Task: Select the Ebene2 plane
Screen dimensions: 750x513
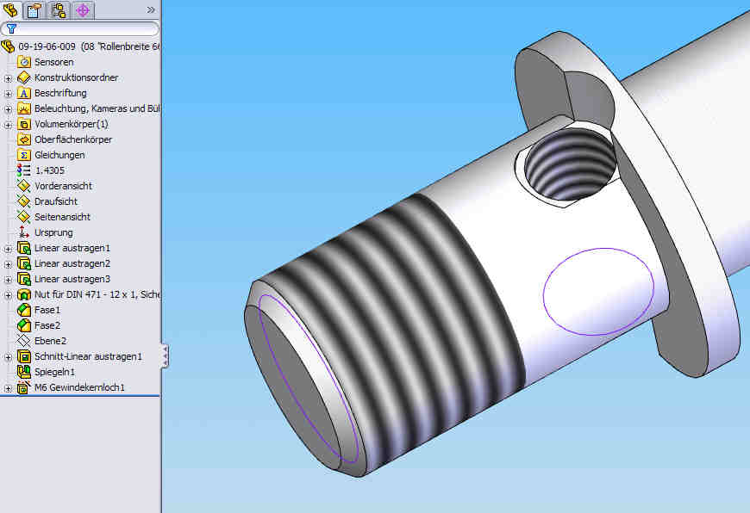Action: (50, 341)
